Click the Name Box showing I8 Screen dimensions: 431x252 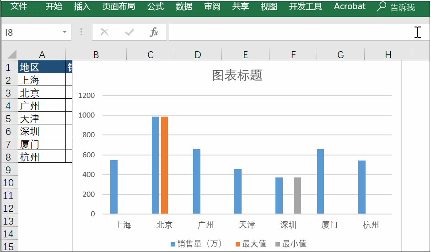tap(37, 32)
